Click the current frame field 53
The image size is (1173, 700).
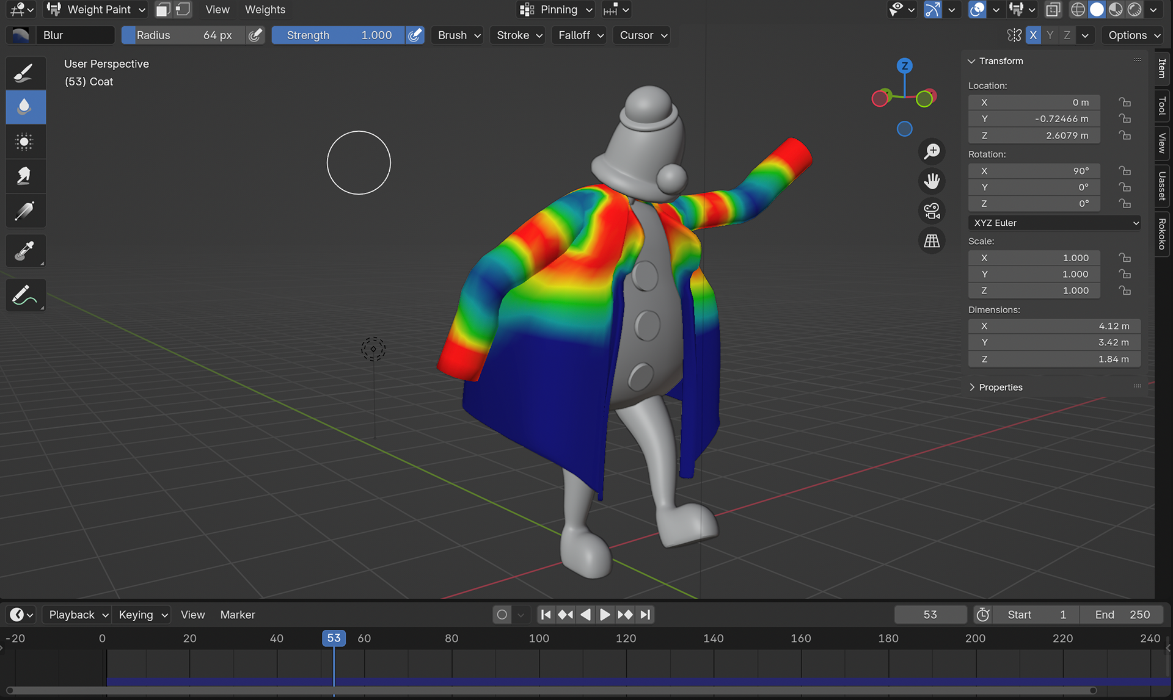[x=930, y=615]
